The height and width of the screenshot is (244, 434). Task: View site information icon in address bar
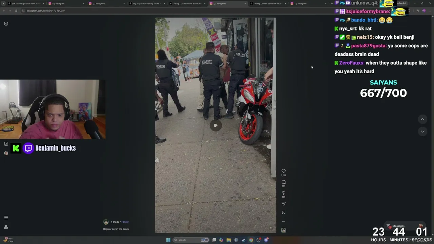23,11
